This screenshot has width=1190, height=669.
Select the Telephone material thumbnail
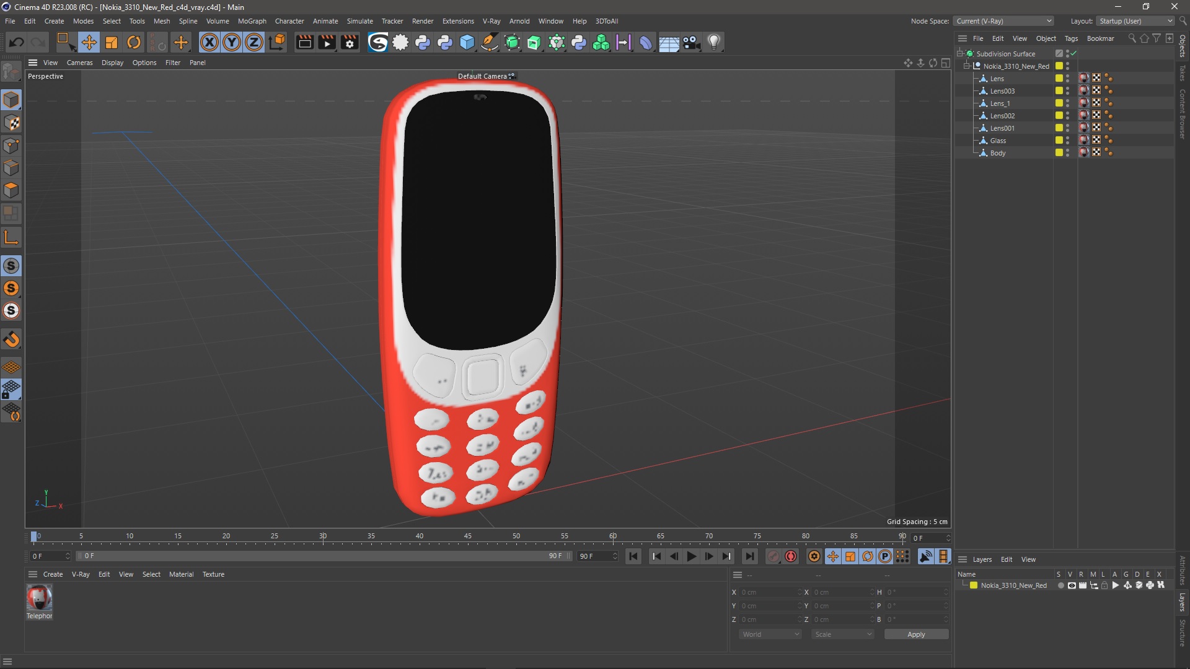click(39, 598)
